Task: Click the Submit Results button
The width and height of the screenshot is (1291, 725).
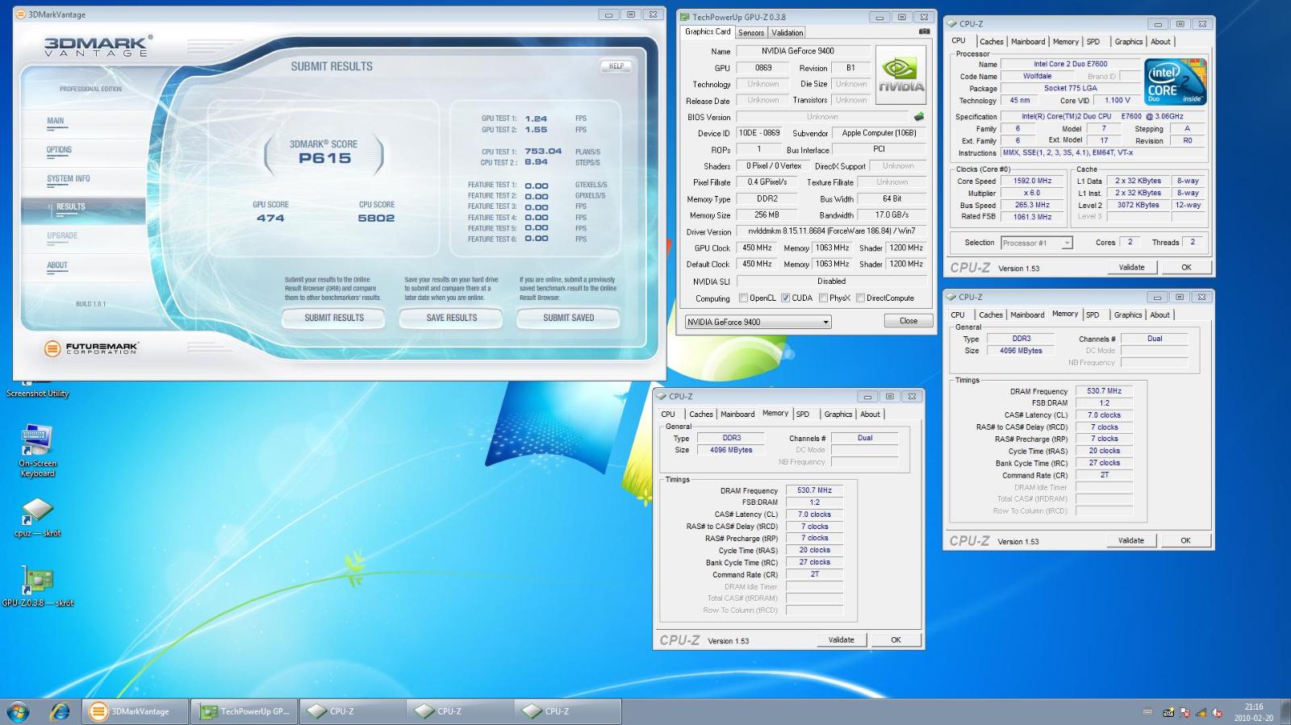Action: (x=334, y=318)
